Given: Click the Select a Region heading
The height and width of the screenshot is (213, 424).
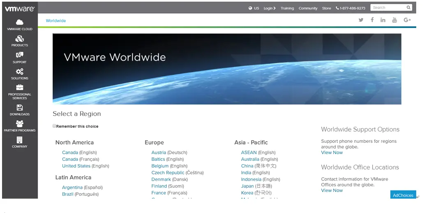Looking at the screenshot, I should 77,114.
